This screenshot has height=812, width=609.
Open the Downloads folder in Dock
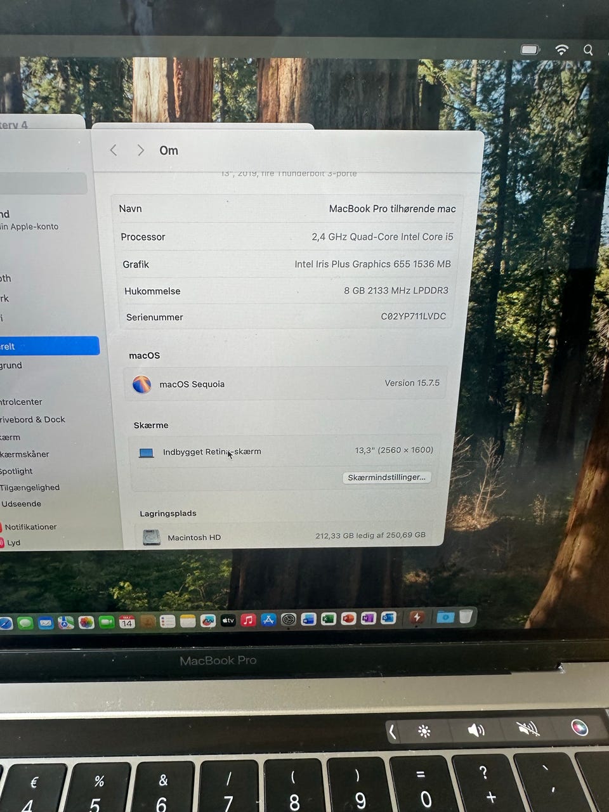(445, 616)
